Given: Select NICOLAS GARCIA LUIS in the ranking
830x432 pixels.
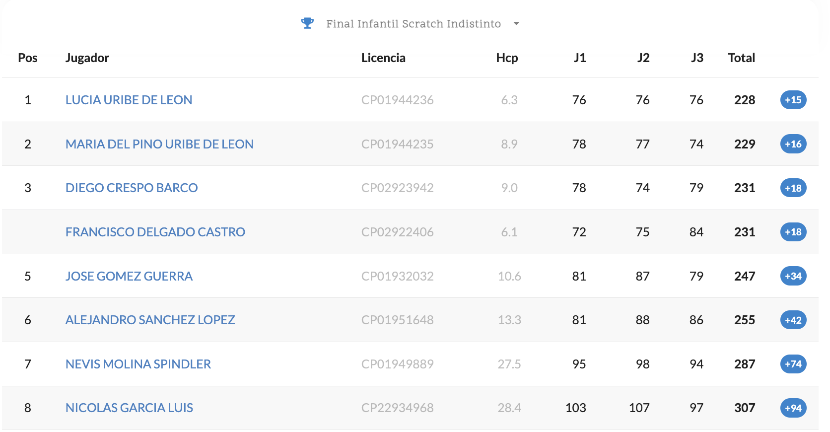Looking at the screenshot, I should (x=129, y=408).
